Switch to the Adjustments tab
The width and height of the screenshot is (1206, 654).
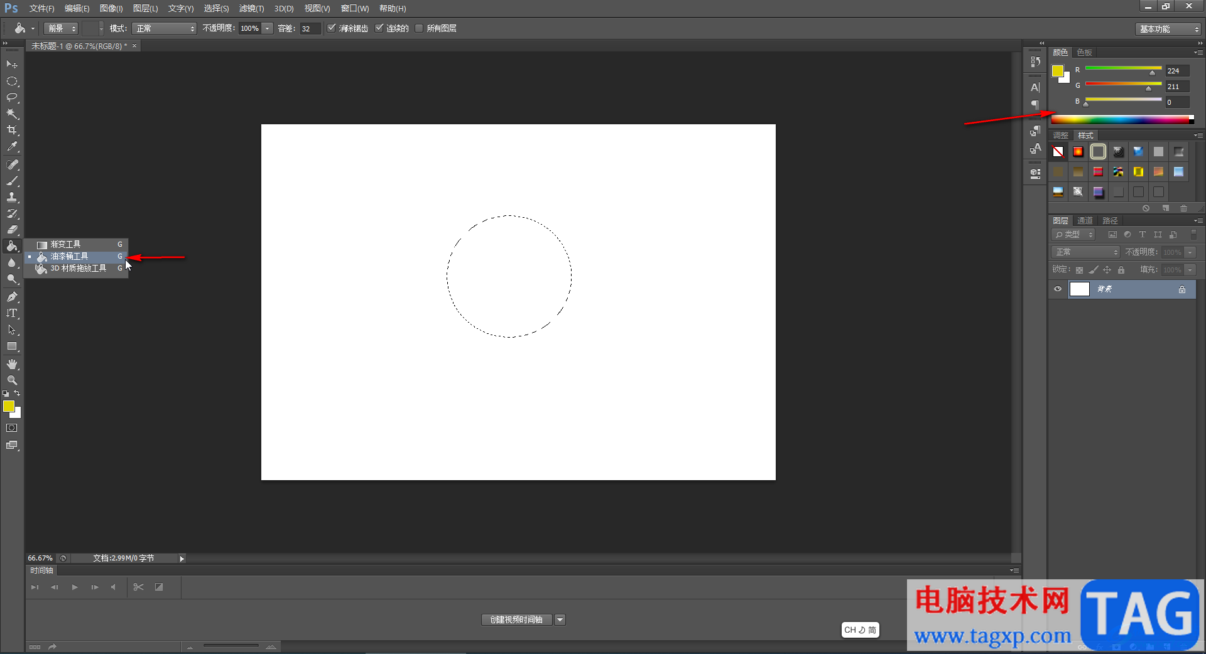pyautogui.click(x=1060, y=136)
